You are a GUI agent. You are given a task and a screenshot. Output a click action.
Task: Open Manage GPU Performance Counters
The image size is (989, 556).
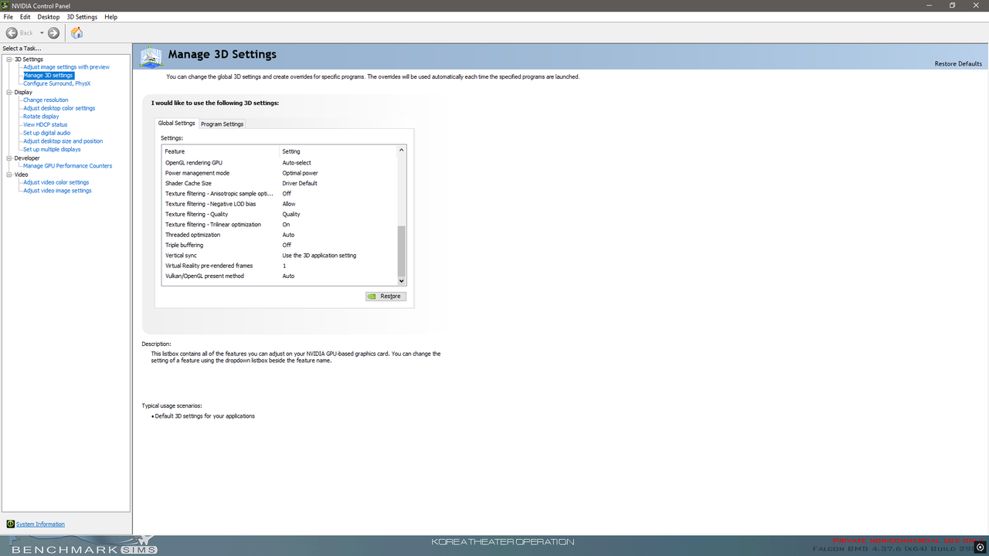(67, 166)
